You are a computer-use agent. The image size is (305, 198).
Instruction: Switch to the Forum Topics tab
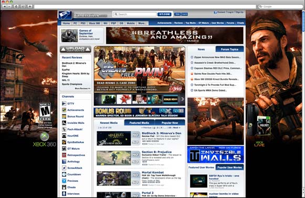[229, 49]
